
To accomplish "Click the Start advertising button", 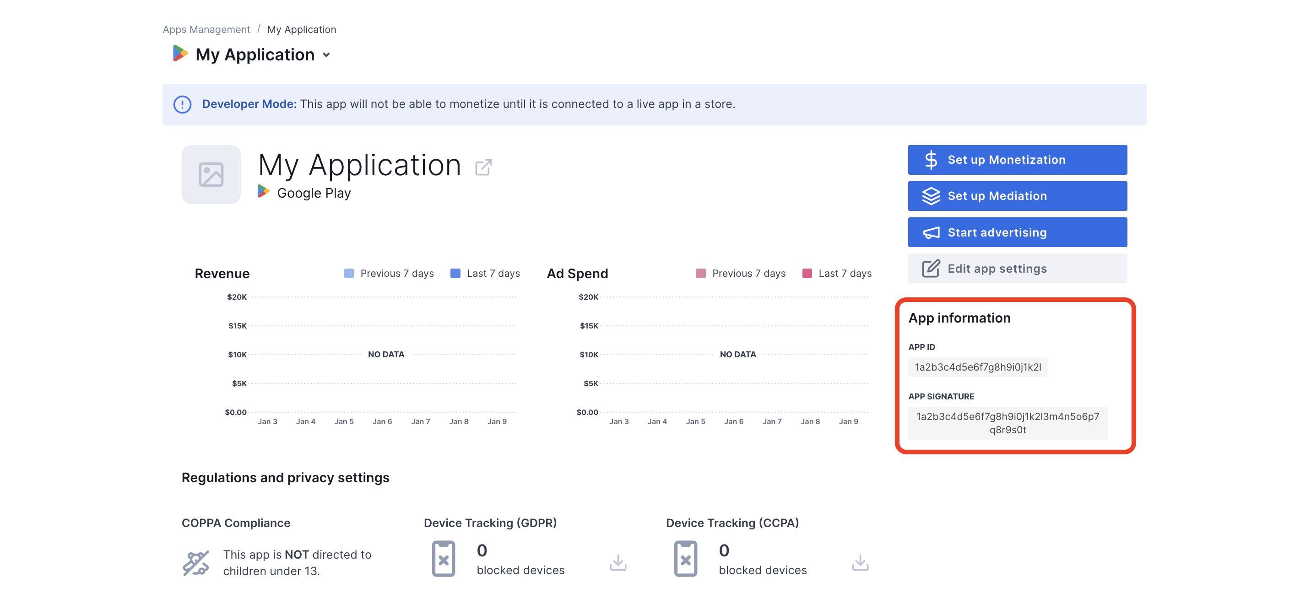I will [x=1017, y=232].
